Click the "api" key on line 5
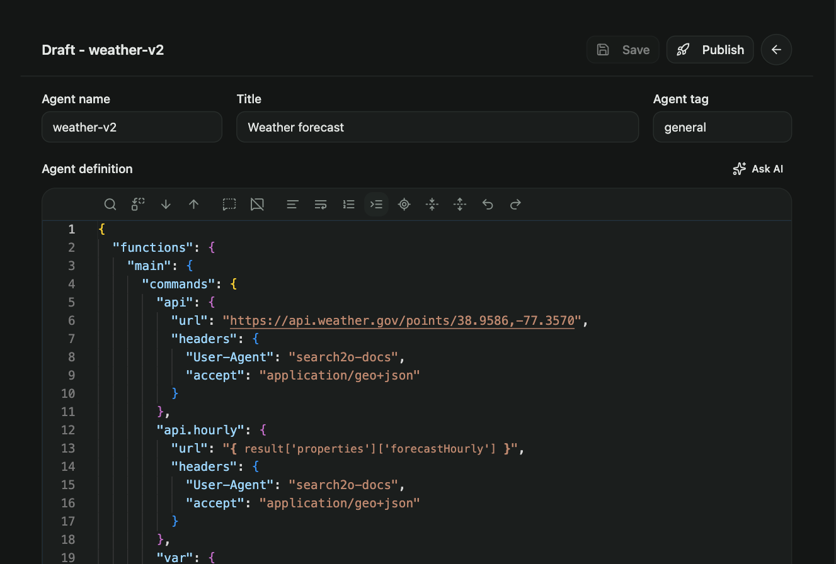836x564 pixels. 175,302
